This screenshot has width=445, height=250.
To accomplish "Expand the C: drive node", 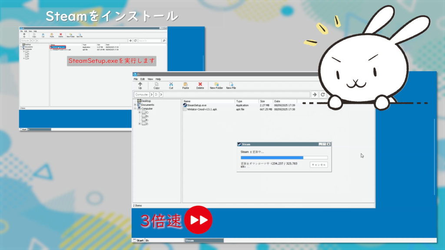I will coord(139,112).
